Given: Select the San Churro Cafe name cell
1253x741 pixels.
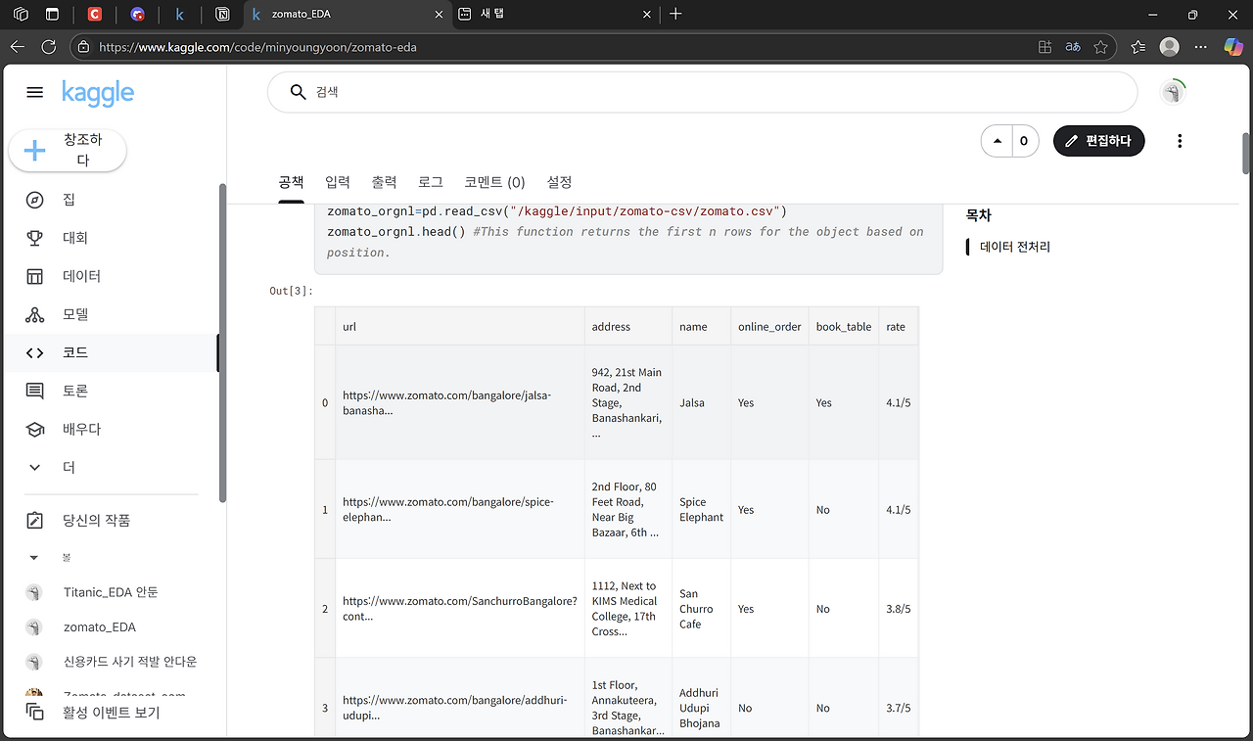Looking at the screenshot, I should (701, 608).
